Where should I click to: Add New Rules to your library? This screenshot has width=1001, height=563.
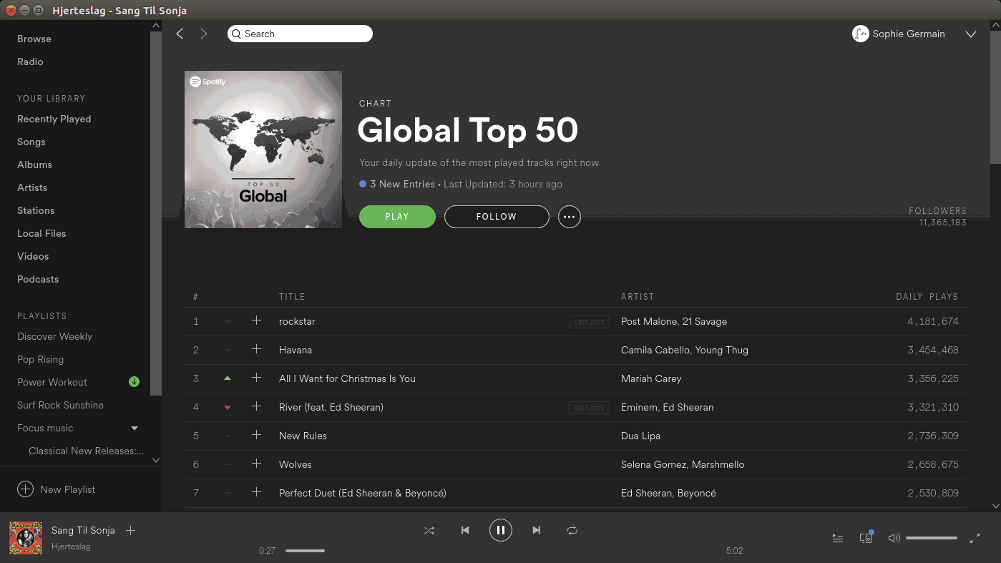(x=256, y=435)
